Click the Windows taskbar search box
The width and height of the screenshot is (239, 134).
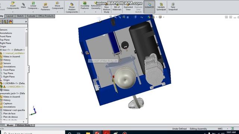point(33,133)
